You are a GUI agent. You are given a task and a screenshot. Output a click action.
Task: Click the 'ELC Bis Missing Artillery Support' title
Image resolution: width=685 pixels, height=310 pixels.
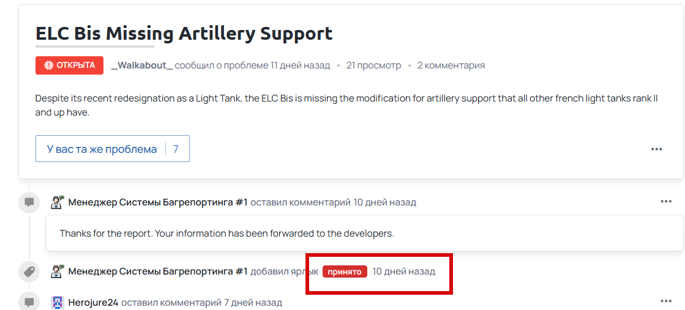tap(184, 33)
